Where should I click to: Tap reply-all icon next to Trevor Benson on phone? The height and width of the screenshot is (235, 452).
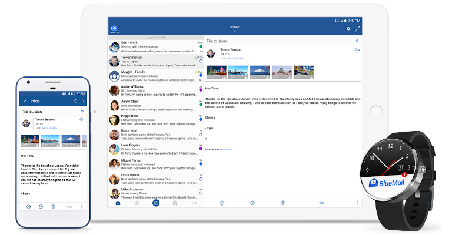click(82, 120)
